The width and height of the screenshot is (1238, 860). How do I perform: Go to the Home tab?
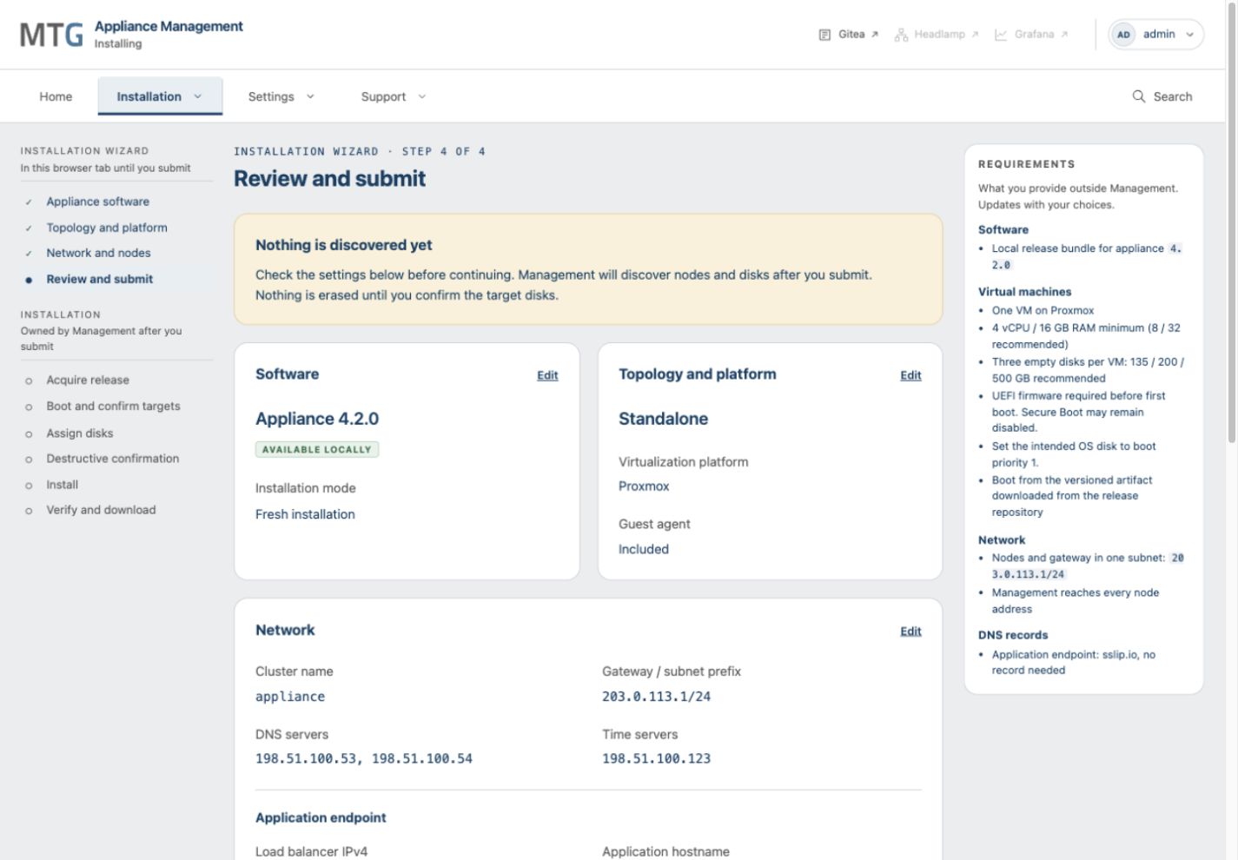(56, 96)
